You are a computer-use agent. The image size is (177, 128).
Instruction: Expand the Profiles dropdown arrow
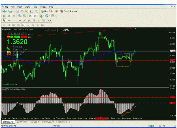point(12,11)
